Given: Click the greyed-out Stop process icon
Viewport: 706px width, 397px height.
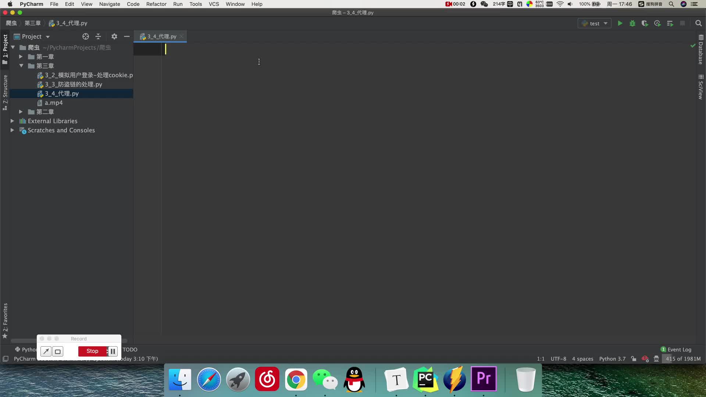Looking at the screenshot, I should [x=682, y=23].
